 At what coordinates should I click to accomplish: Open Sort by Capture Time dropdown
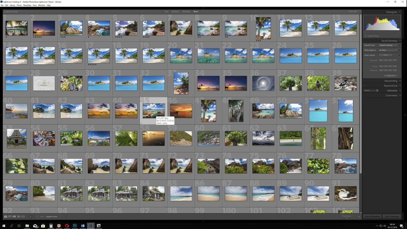[x=52, y=216]
